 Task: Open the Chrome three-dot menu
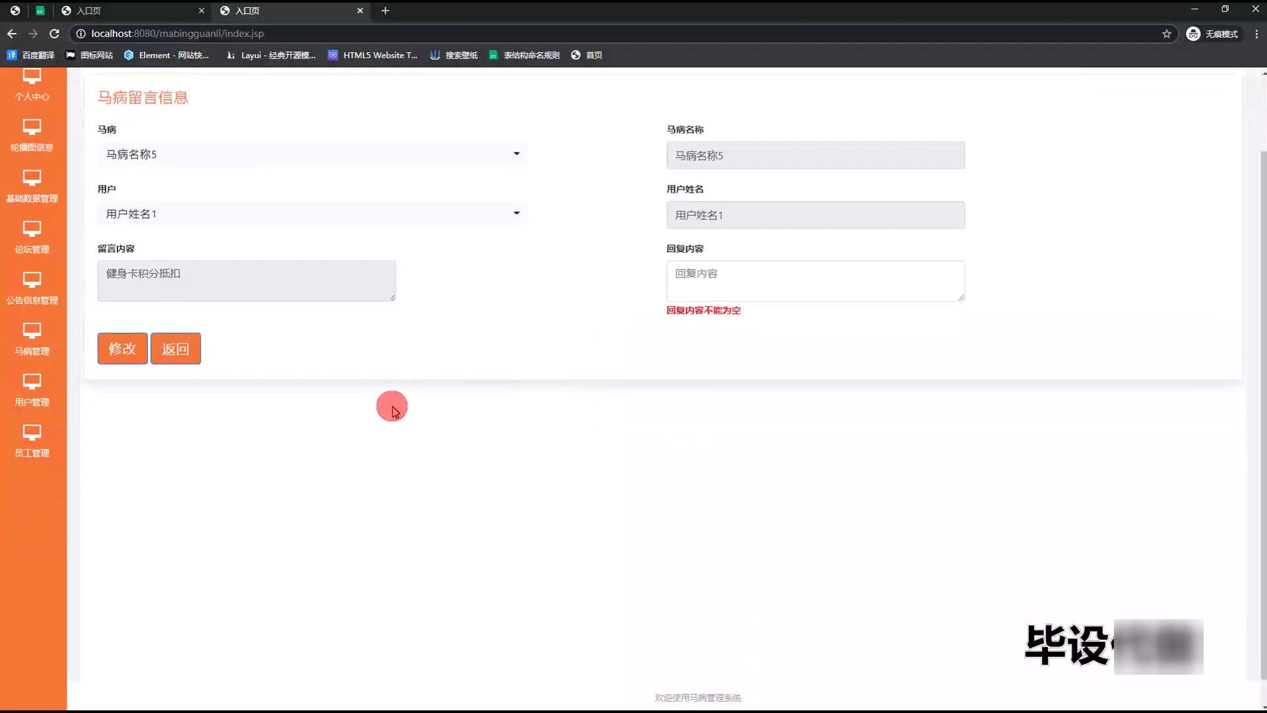pyautogui.click(x=1256, y=34)
